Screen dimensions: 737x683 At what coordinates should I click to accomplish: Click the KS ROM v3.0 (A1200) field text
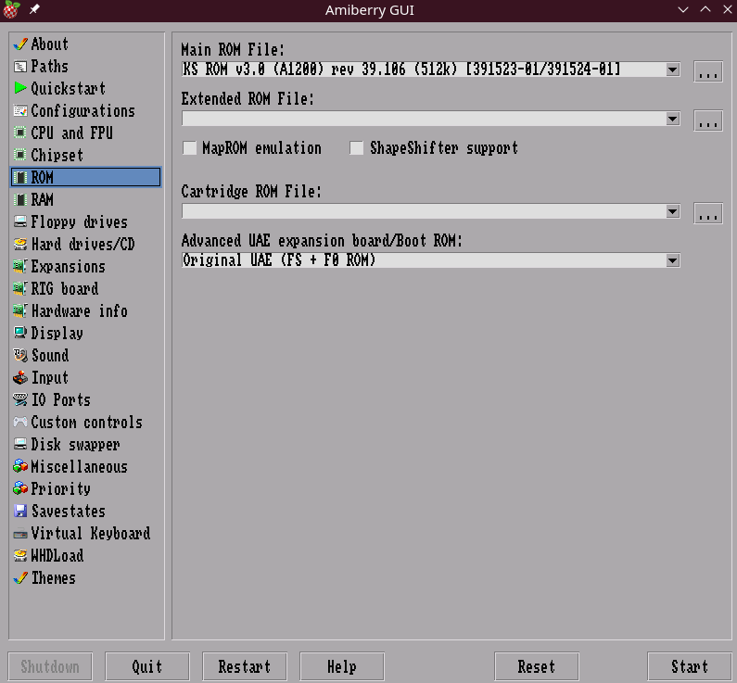coord(400,70)
